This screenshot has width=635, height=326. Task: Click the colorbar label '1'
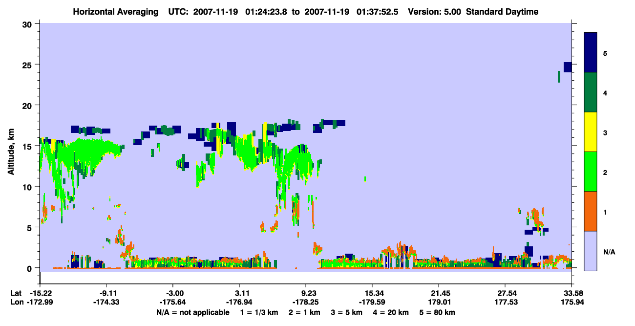605,212
